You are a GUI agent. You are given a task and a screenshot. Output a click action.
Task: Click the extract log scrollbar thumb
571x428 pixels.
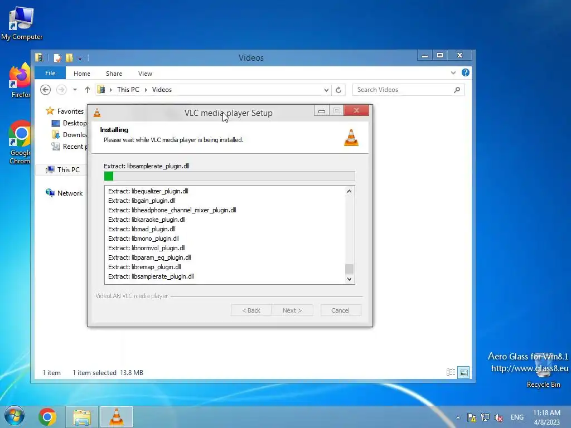pos(349,269)
